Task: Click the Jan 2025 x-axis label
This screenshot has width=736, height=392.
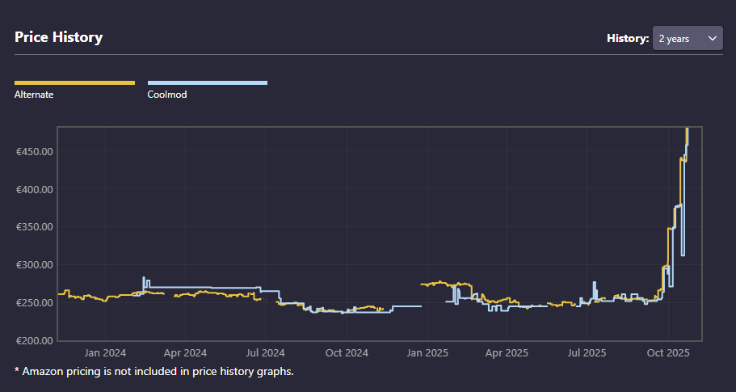Action: pyautogui.click(x=427, y=353)
